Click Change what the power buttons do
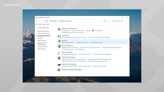Viewport: 164px width, 92px height. 90,48
